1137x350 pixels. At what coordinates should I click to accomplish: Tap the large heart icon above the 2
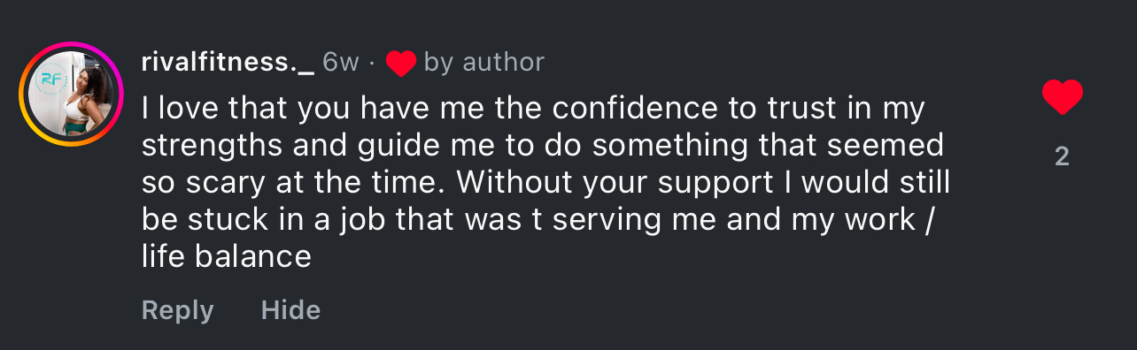click(x=1063, y=96)
